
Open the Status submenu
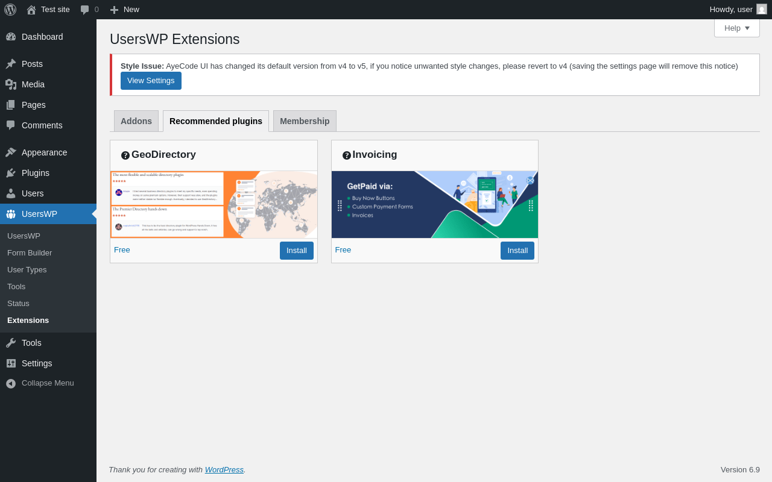(48, 304)
